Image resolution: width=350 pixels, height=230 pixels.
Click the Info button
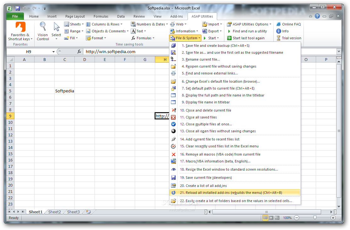pyautogui.click(x=282, y=31)
